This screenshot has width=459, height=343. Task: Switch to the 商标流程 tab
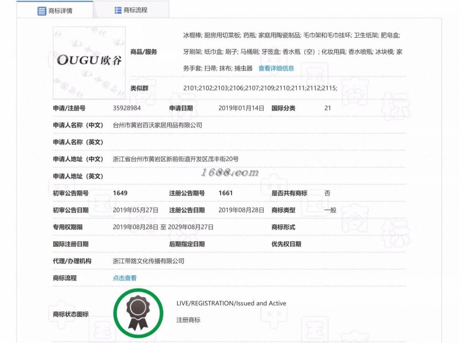click(131, 10)
